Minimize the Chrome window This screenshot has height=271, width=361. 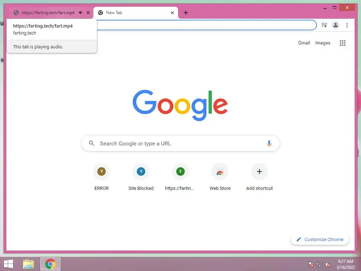click(325, 8)
